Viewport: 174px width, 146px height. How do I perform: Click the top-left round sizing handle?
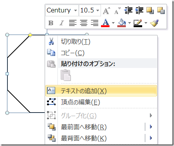click(7, 35)
